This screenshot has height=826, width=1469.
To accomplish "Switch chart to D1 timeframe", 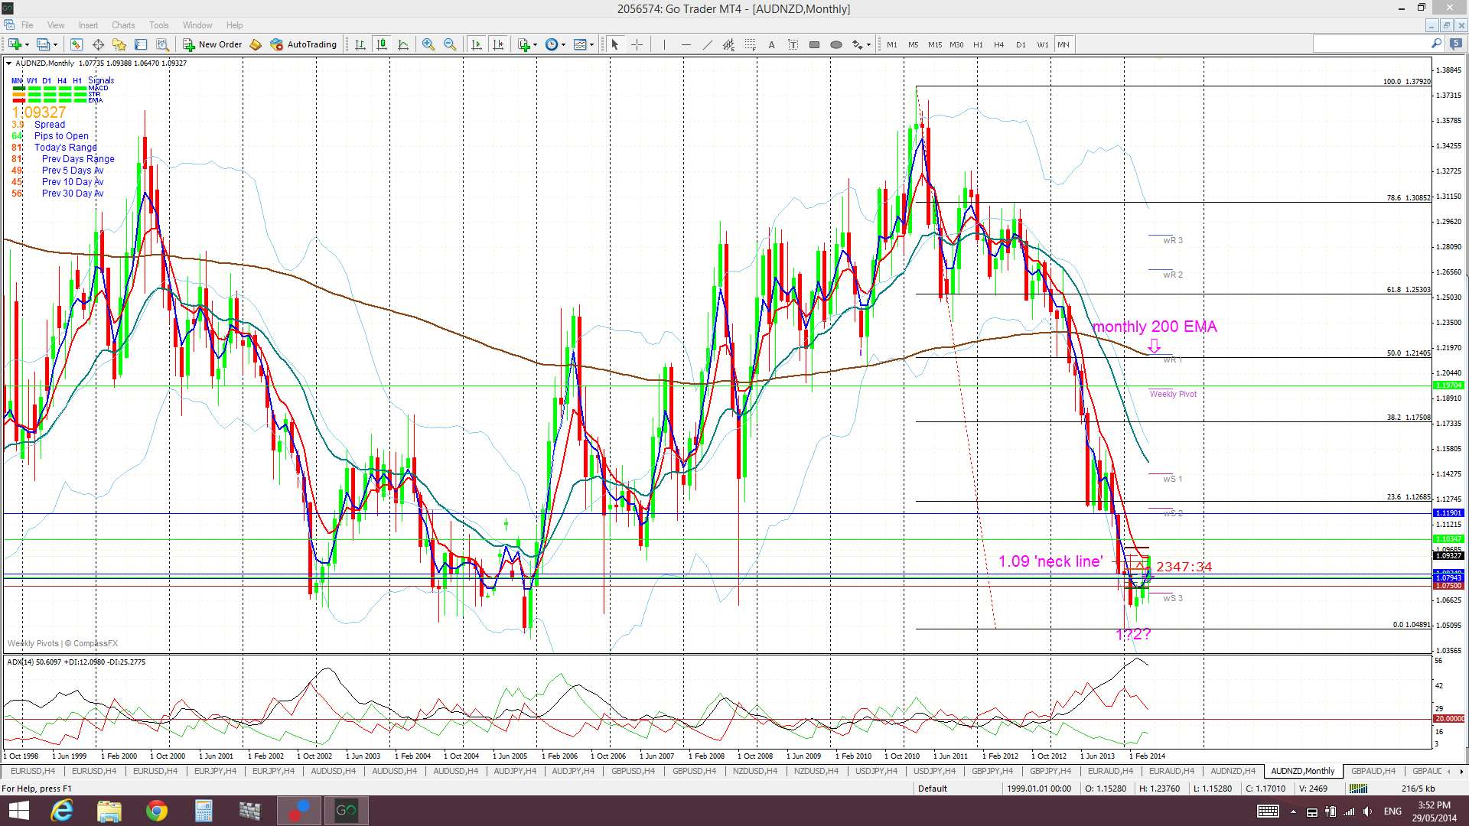I will [x=1021, y=44].
